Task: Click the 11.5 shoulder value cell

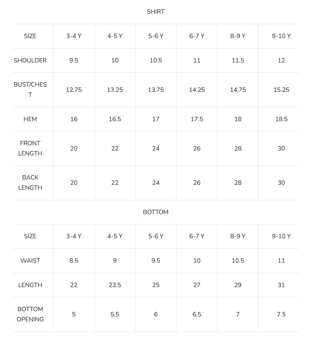Action: click(x=238, y=60)
